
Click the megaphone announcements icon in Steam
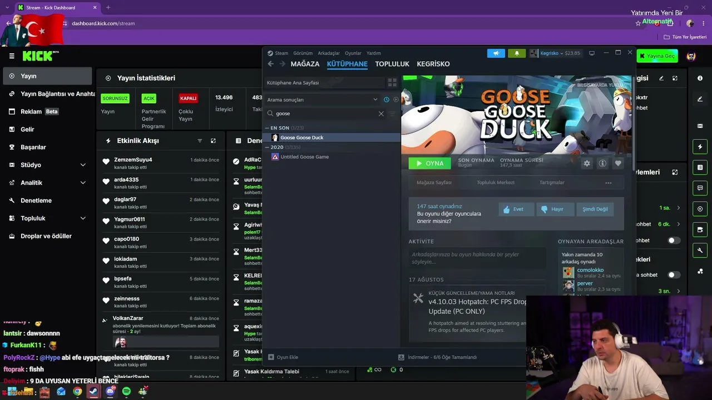click(x=496, y=53)
